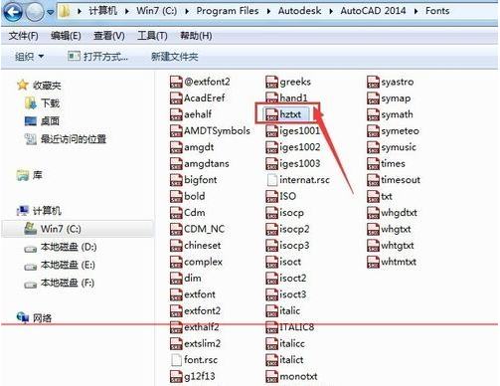Select the greeks file icon

tap(271, 82)
